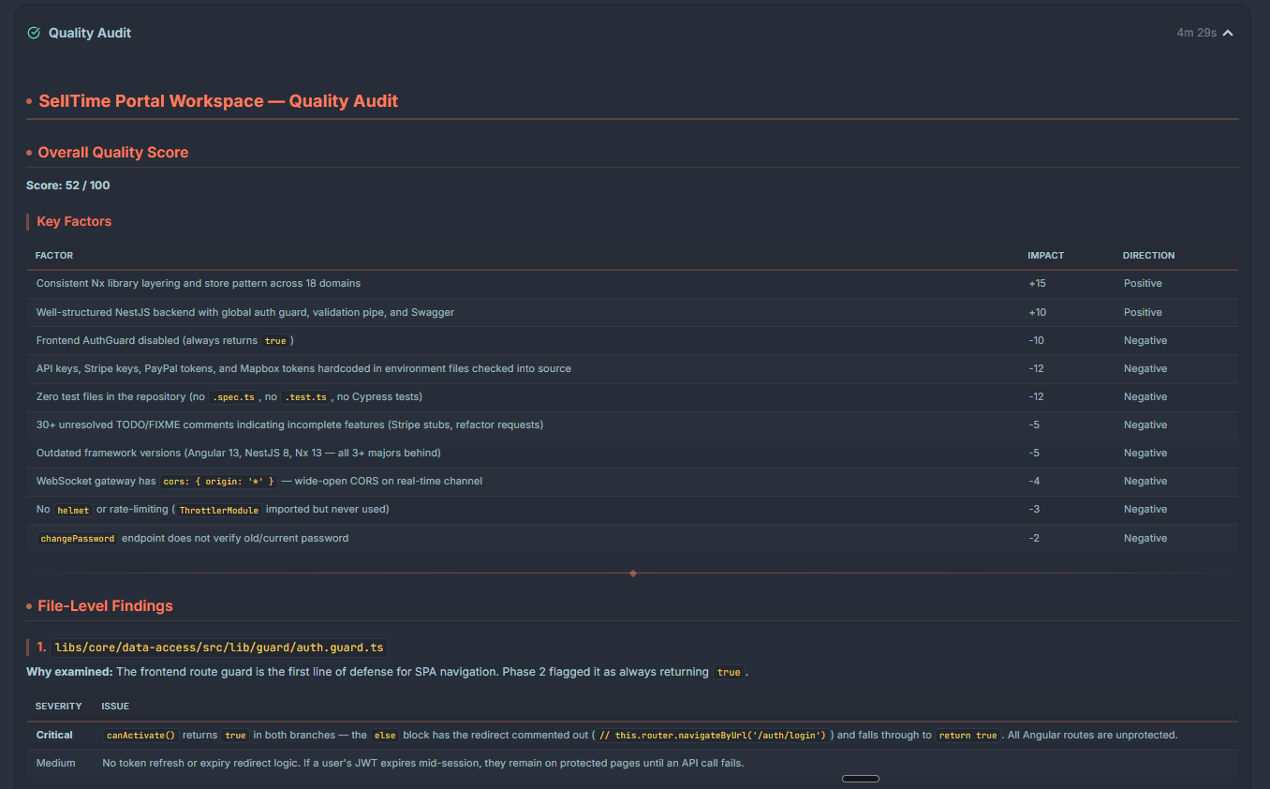Screen dimensions: 1270x789
Task: Click the "File-Level Findings" heading
Action: tap(105, 606)
